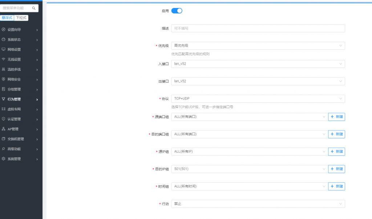The width and height of the screenshot is (372, 219).
Task: Click the AP管理 icon in sidebar
Action: coord(3,129)
